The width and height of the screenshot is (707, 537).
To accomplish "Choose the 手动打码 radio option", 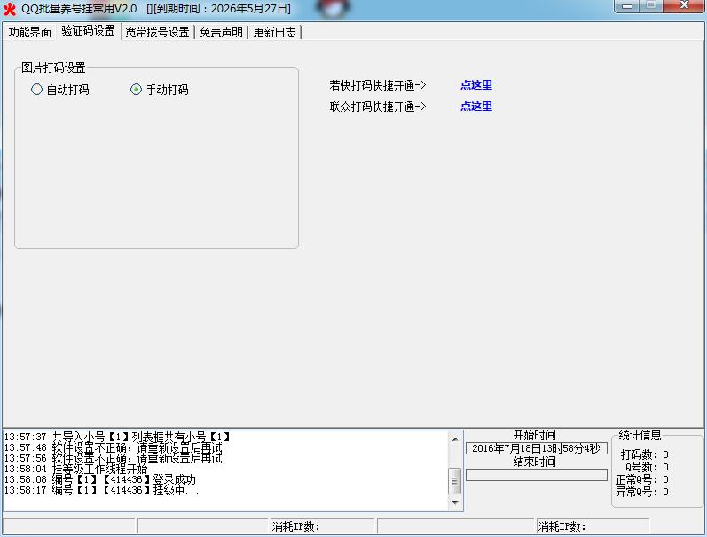I will [x=159, y=90].
